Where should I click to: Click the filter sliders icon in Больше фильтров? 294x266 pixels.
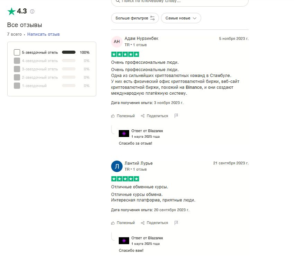[x=152, y=18]
